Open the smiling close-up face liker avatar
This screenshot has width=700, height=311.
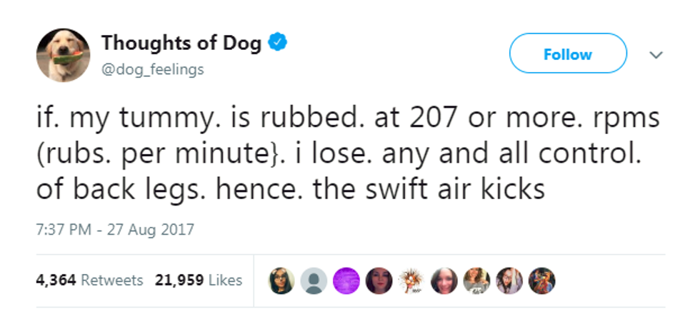pos(444,280)
